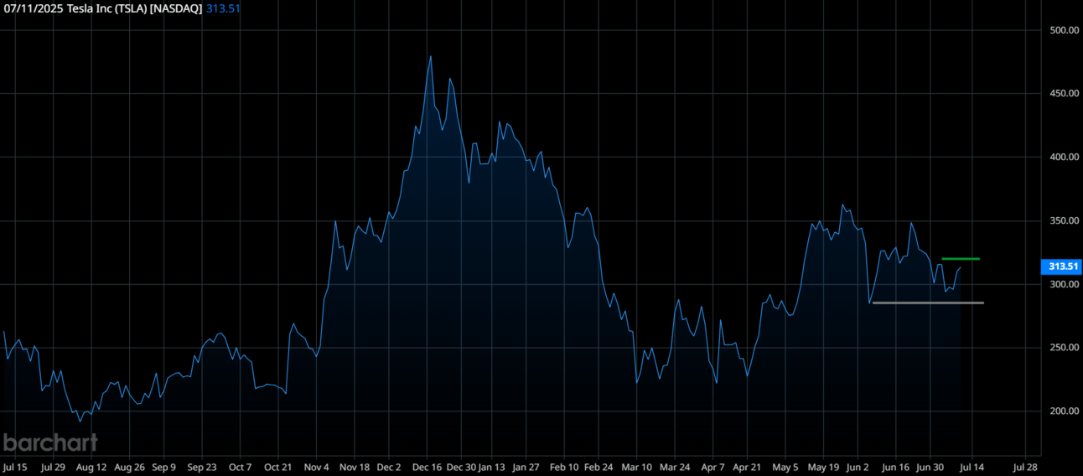This screenshot has height=476, width=1083.
Task: Click the Dec 30 date label
Action: (x=462, y=467)
